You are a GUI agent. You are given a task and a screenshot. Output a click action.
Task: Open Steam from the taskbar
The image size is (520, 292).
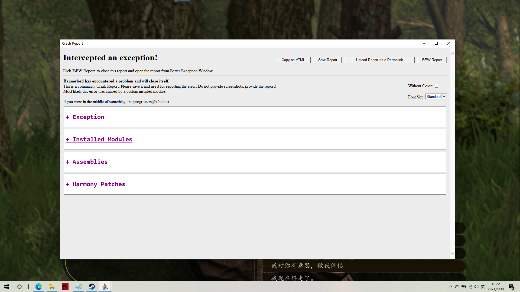coord(92,287)
